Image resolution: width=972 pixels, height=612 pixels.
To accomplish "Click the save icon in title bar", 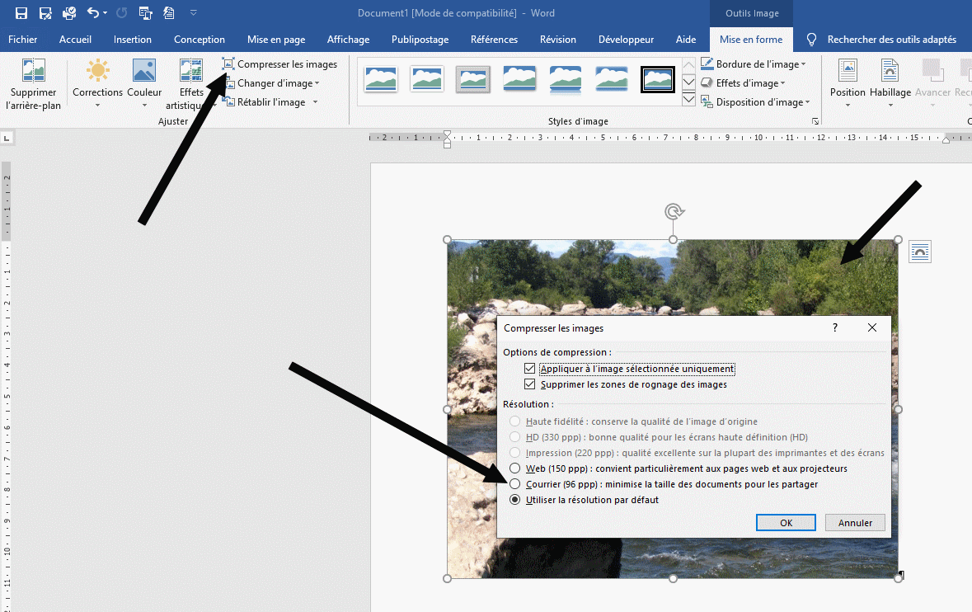I will click(21, 13).
